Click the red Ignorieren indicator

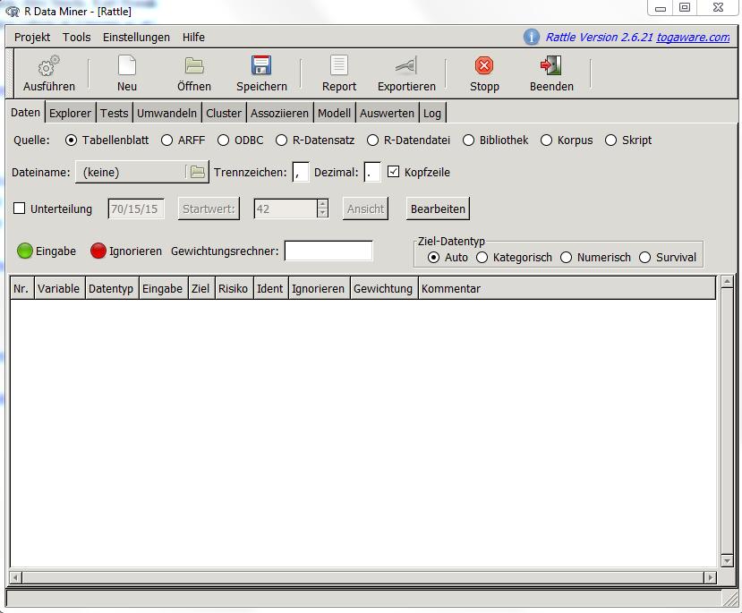click(x=98, y=251)
